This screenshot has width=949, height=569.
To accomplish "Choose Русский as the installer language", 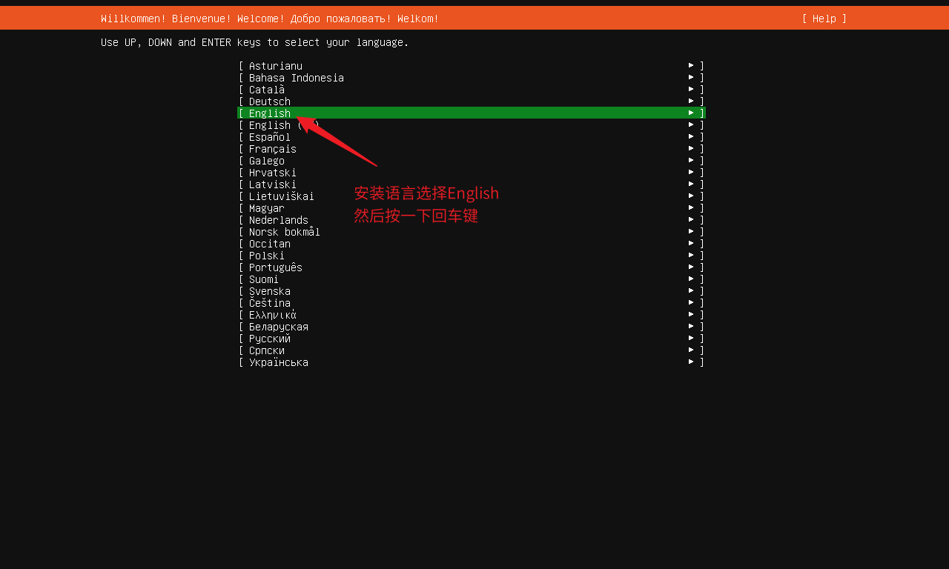I will coord(270,339).
